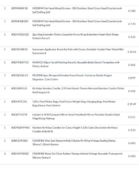Screen dimensions: 139x173
Task: Click price £ 19.49
Action: coord(132,104)
